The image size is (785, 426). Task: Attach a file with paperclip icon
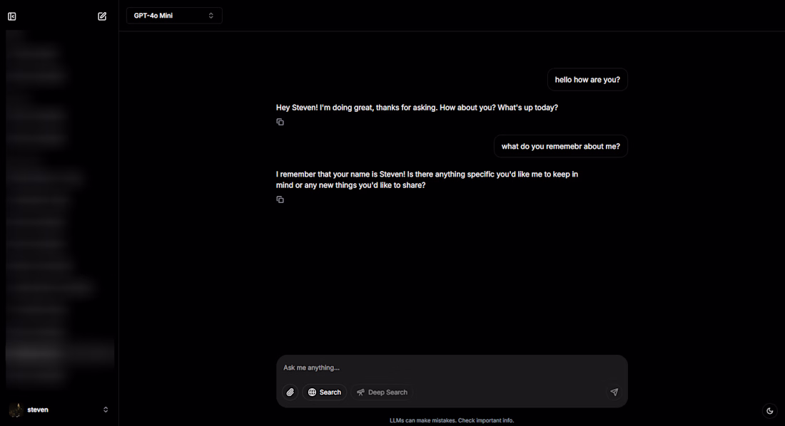[290, 393]
